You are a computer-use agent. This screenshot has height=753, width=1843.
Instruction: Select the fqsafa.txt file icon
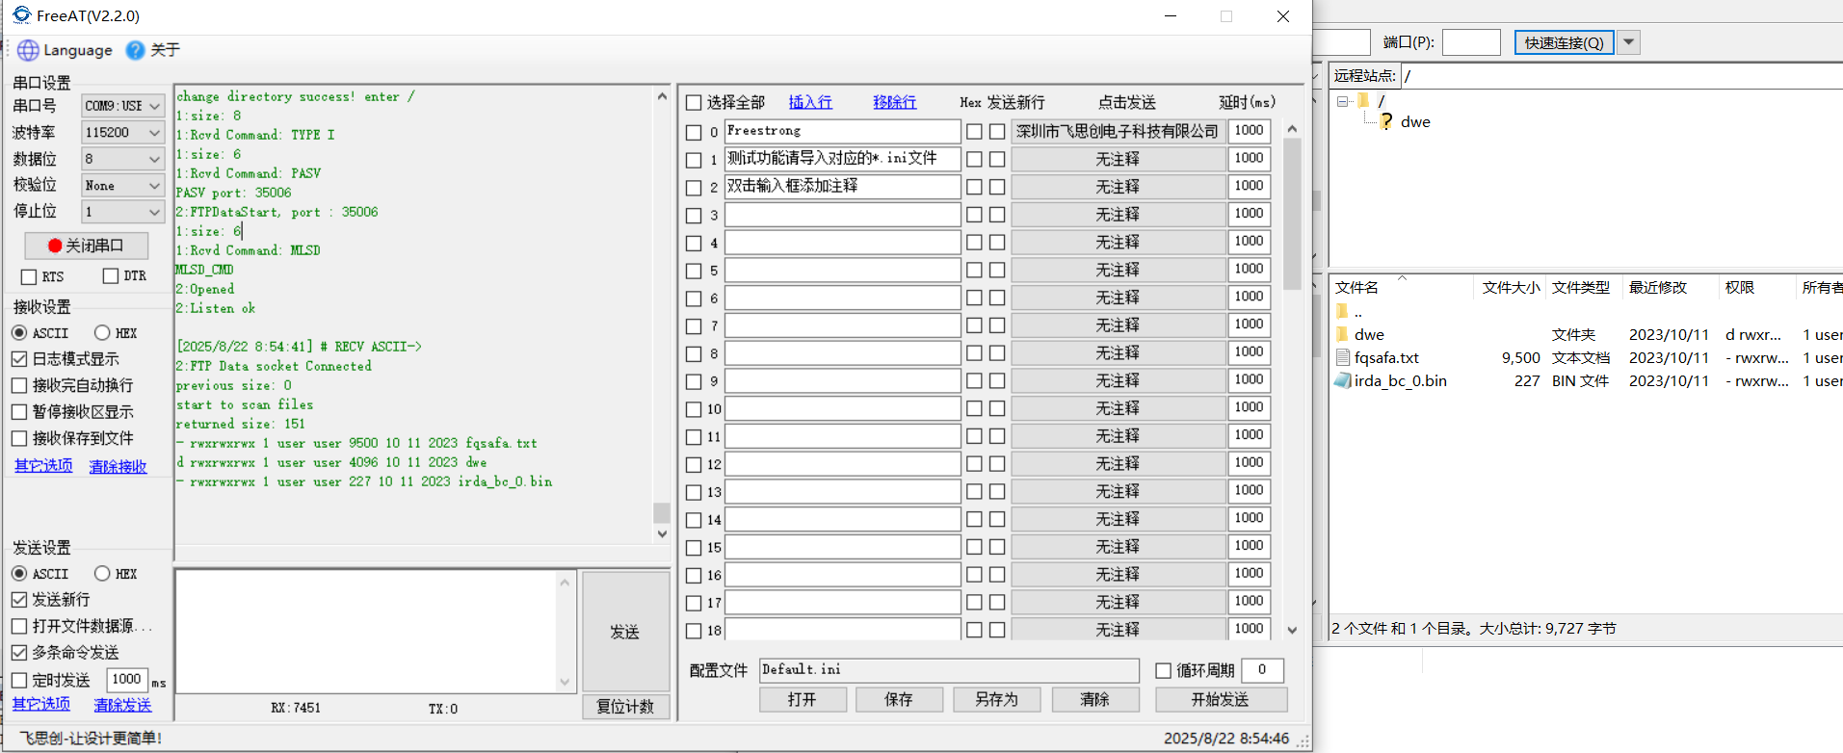tap(1343, 358)
